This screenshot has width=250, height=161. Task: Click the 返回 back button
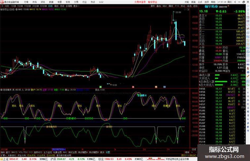tap(195, 6)
